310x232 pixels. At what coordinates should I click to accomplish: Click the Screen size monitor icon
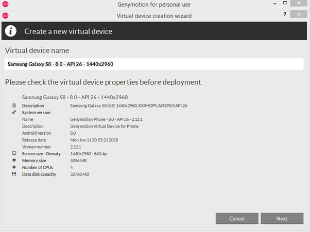click(x=14, y=153)
